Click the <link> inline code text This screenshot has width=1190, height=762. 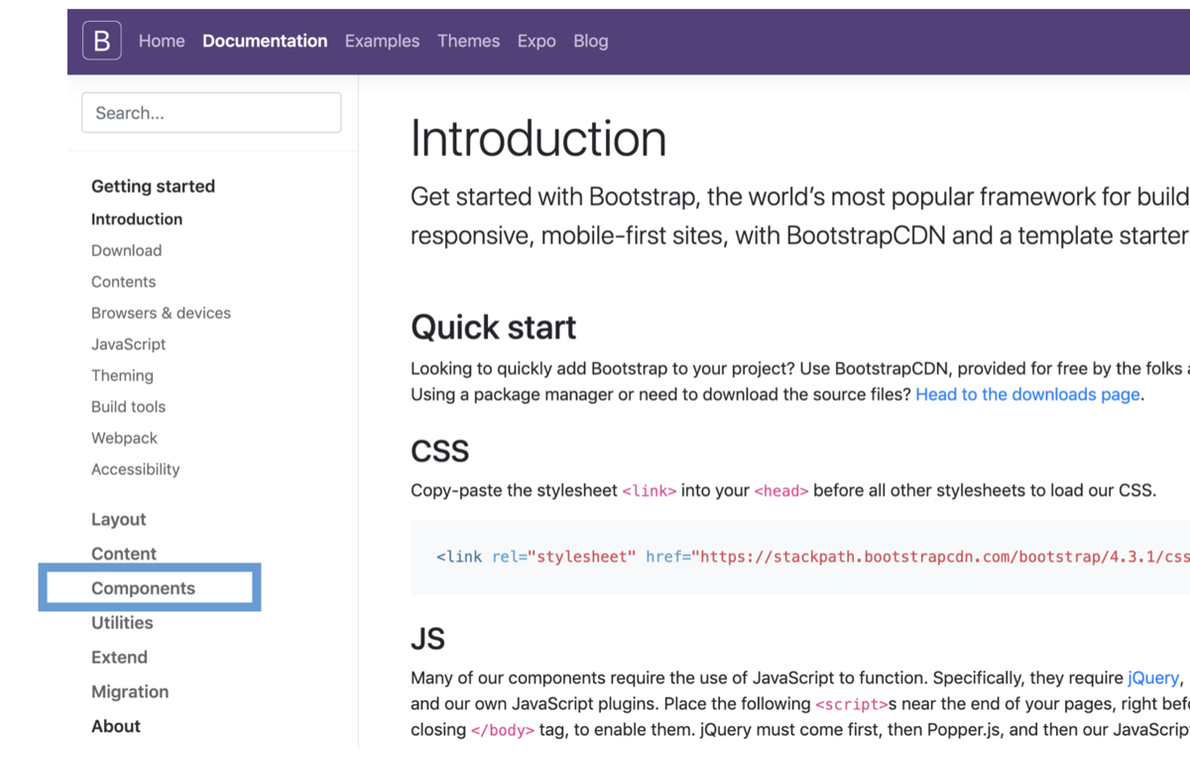(x=650, y=491)
